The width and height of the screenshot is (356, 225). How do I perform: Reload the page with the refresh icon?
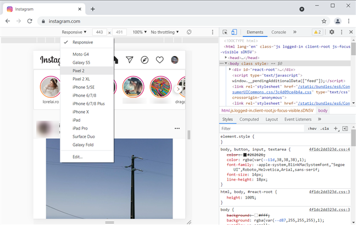(30, 21)
